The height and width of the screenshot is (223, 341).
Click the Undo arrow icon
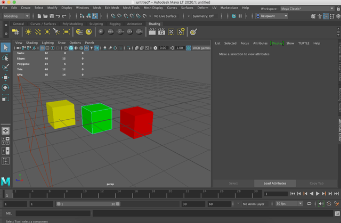coord(57,16)
